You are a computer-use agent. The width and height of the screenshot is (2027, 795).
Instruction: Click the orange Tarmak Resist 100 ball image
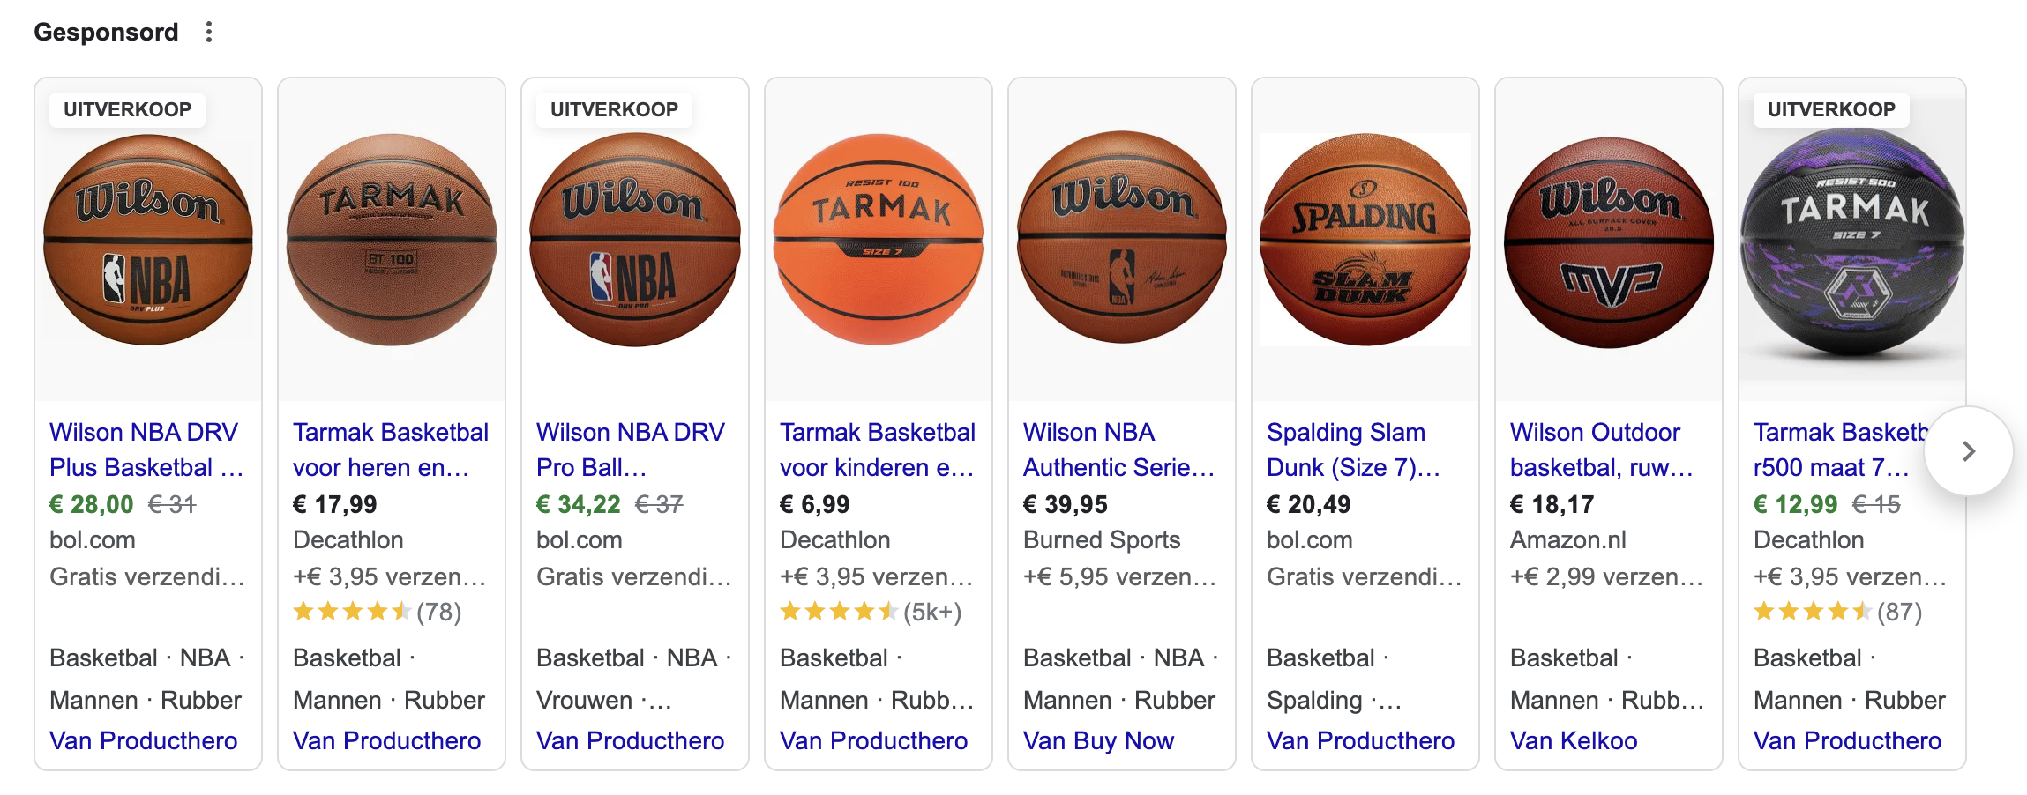(879, 240)
